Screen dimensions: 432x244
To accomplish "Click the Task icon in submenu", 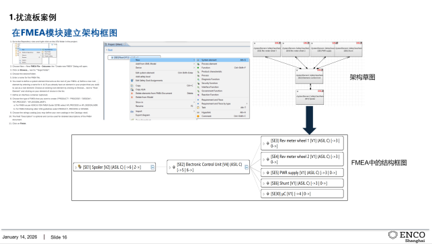I will pyautogui.click(x=198, y=108).
